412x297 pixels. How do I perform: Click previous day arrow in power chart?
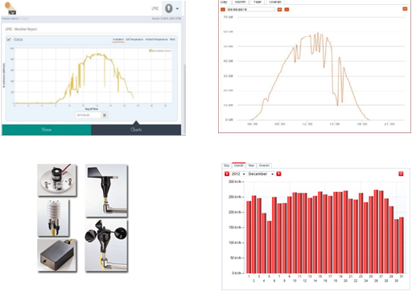[x=223, y=10]
